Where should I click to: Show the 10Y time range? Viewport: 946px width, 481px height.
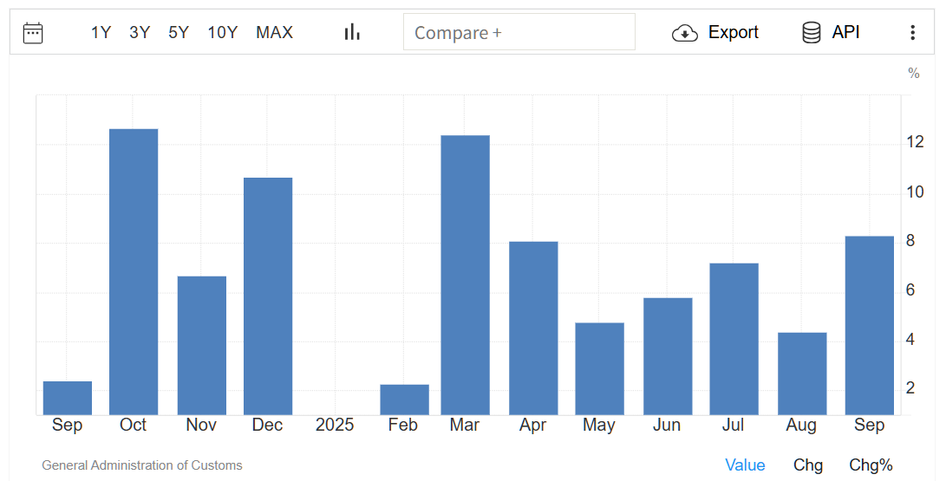[222, 33]
